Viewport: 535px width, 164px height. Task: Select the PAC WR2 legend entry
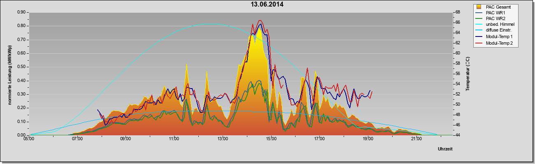tap(495, 18)
